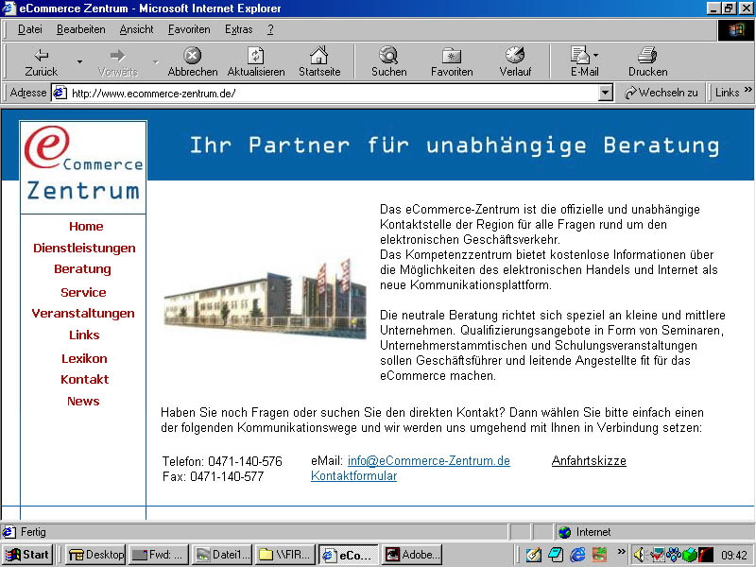The width and height of the screenshot is (756, 567).
Task: Open the Bearbeiten menu
Action: click(x=81, y=29)
